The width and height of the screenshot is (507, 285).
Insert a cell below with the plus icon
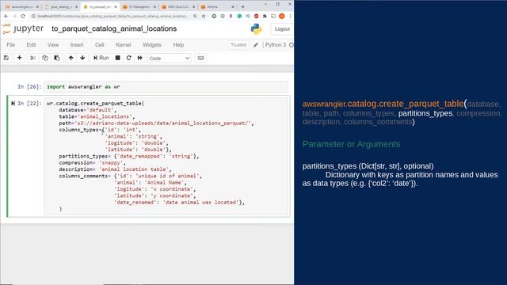click(19, 58)
